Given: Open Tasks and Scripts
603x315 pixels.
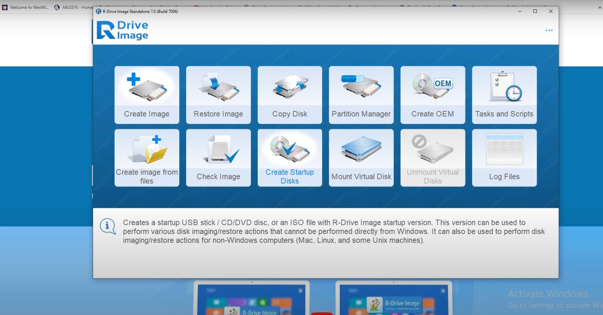Looking at the screenshot, I should (504, 95).
